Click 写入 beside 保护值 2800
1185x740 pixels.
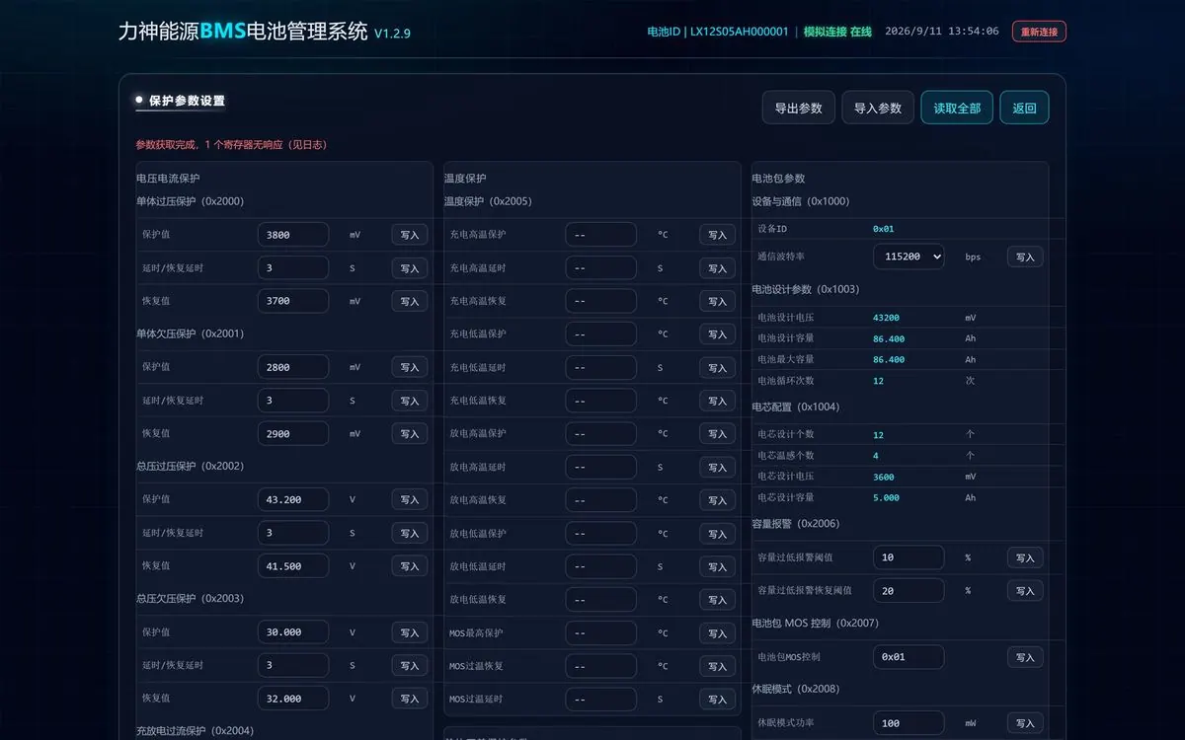[x=410, y=367]
